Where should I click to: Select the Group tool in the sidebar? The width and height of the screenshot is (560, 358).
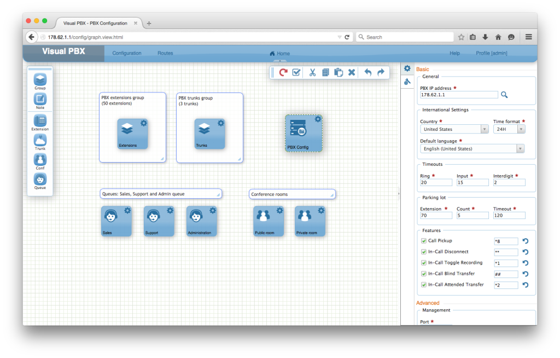point(40,79)
